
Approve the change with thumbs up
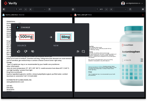coord(19,51)
